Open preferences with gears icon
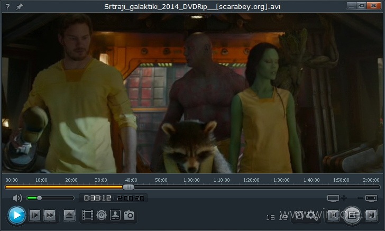Image resolution: width=385 pixels, height=231 pixels. coord(313,215)
